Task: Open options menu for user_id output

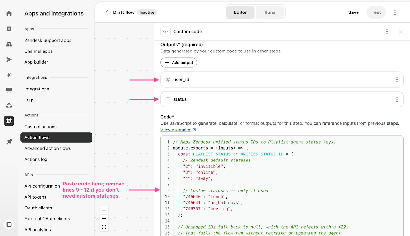Action: coord(397,80)
